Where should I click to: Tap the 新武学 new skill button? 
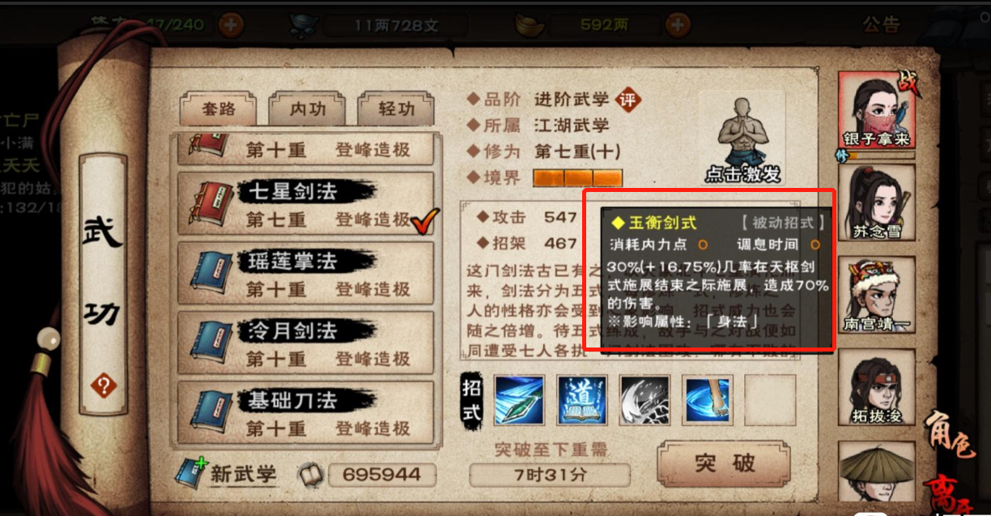point(228,473)
